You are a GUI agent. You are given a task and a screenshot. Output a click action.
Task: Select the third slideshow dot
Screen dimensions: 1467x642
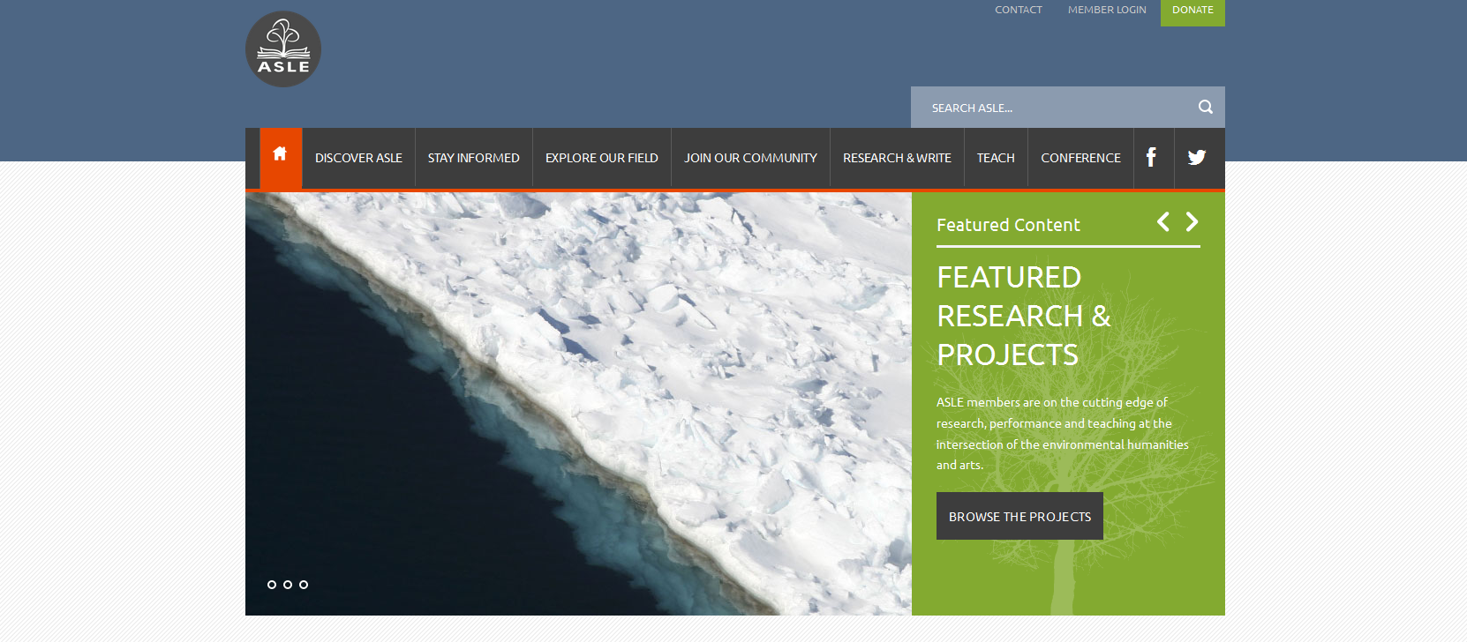[304, 585]
